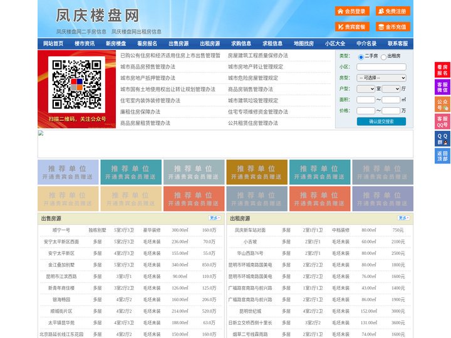Open 城市商品房预售管理办法 link
This screenshot has height=338, width=451.
[x=148, y=67]
